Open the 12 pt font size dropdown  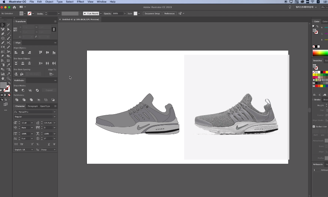click(x=32, y=123)
